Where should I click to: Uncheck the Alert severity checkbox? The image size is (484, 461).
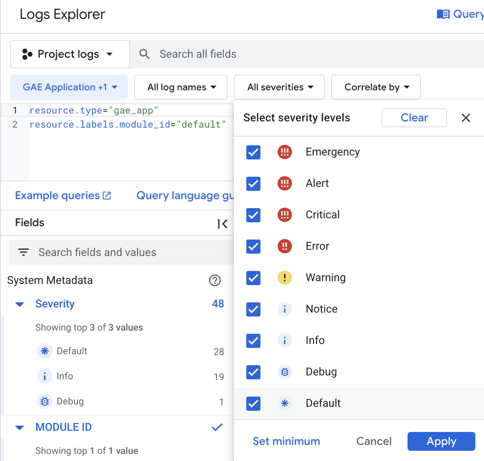(x=253, y=183)
